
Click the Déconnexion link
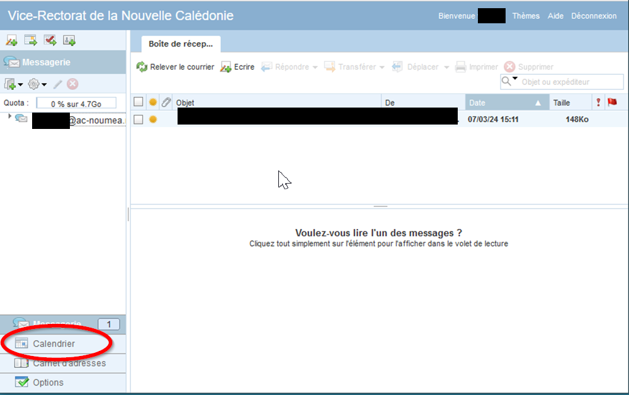594,16
